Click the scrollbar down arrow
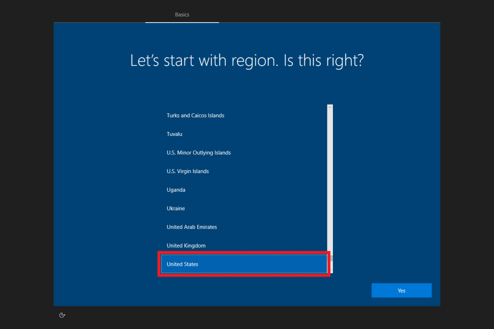 [330, 271]
